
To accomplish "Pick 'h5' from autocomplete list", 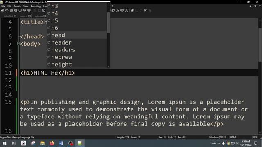I will 77,21.
